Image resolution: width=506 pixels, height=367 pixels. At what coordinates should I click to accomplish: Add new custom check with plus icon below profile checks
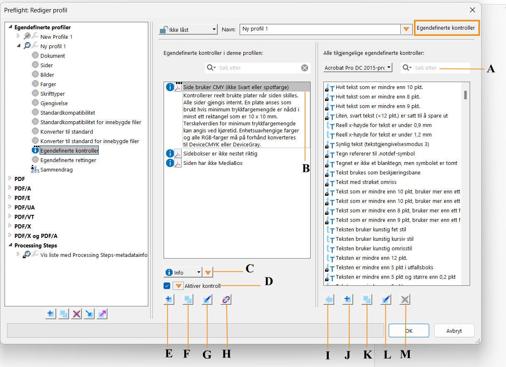(168, 300)
